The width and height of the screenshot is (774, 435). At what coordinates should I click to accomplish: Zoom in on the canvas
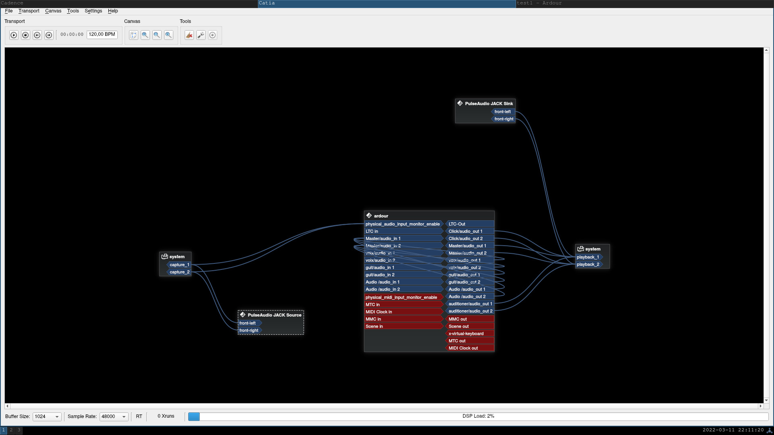145,35
